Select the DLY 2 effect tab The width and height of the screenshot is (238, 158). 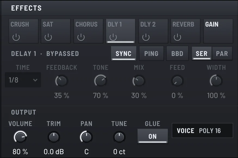tap(153, 31)
